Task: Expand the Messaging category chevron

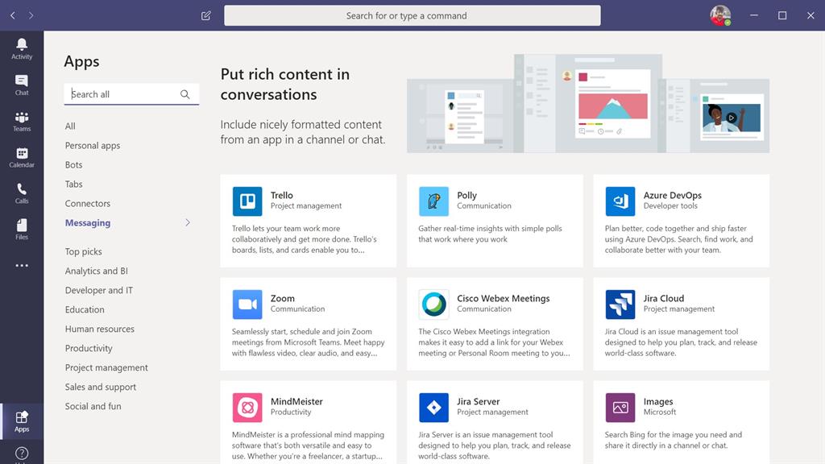Action: click(x=188, y=222)
